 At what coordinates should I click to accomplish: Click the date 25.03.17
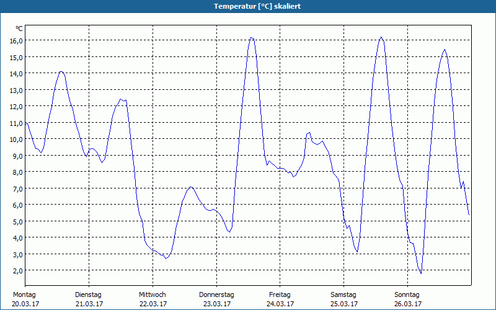[344, 304]
